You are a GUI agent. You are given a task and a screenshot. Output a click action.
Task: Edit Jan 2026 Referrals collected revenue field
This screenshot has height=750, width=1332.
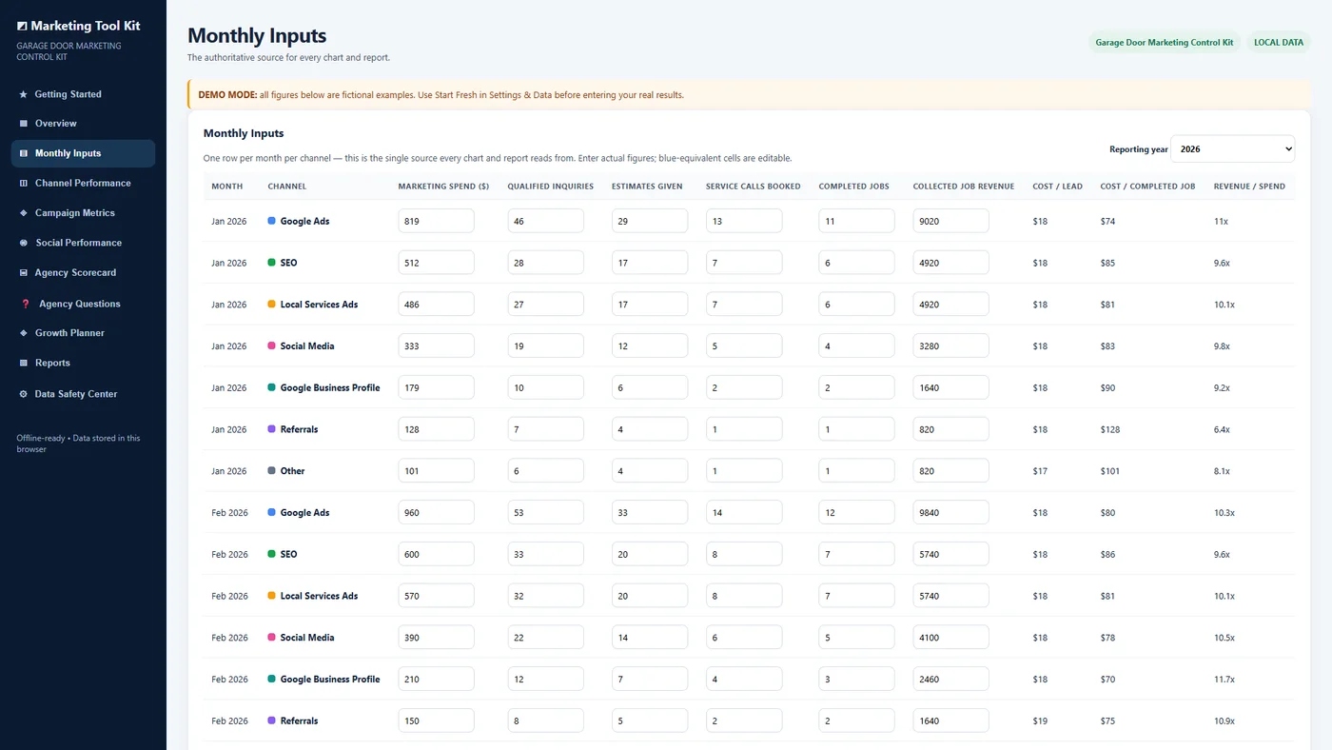[x=950, y=429]
